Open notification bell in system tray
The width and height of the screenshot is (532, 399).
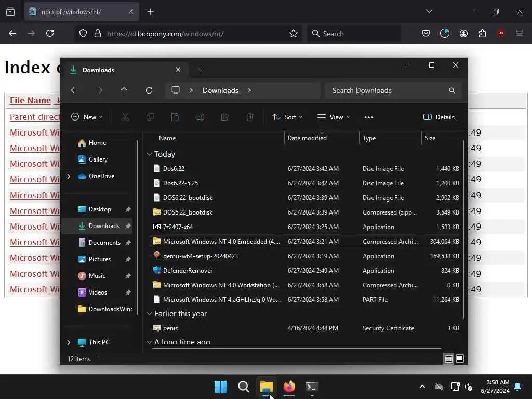click(x=518, y=387)
